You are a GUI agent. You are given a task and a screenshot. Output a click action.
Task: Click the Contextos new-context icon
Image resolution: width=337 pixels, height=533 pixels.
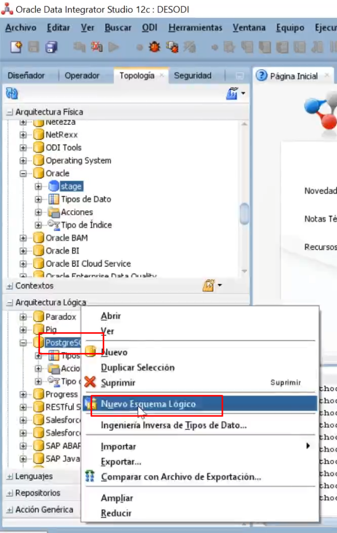coord(208,285)
